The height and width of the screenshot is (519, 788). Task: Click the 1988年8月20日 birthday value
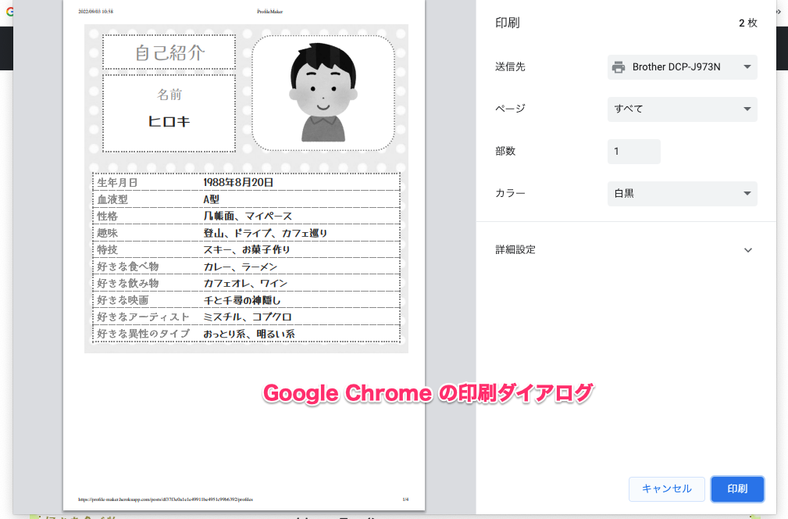pos(238,182)
